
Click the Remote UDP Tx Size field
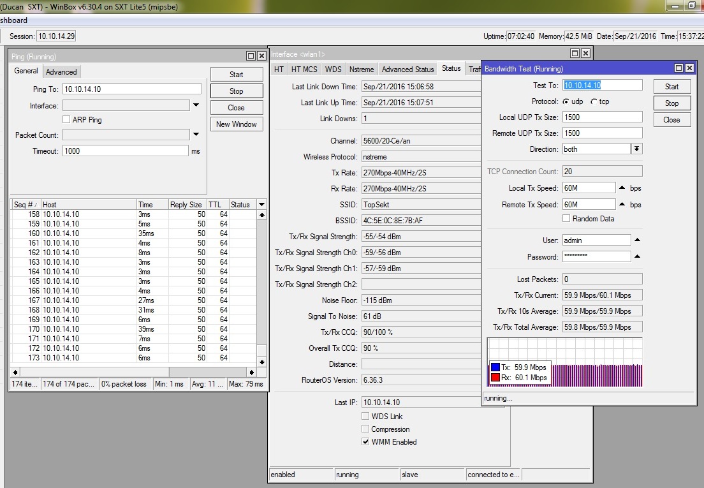(x=602, y=133)
